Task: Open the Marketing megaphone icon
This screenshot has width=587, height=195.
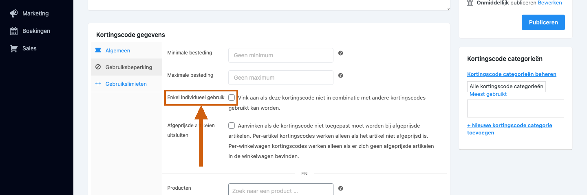Action: pos(14,13)
